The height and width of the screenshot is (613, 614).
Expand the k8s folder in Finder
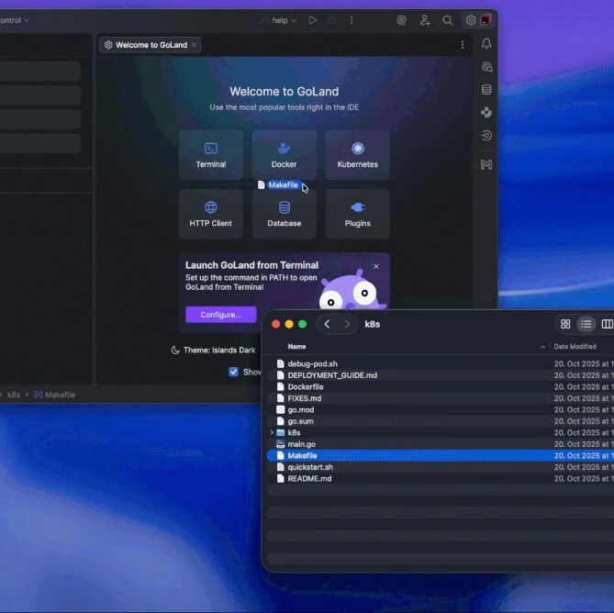pos(272,432)
